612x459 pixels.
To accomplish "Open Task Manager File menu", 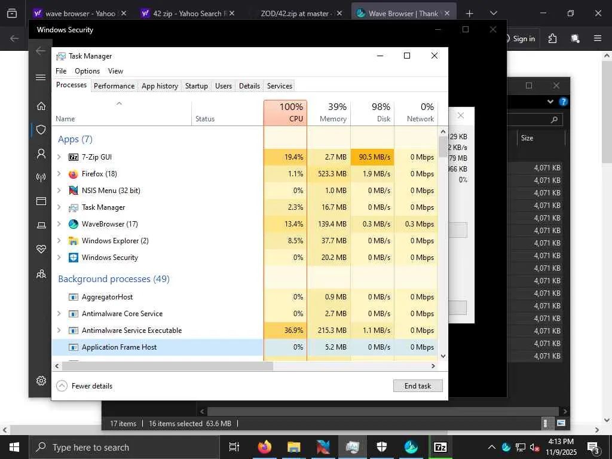I will tap(61, 71).
